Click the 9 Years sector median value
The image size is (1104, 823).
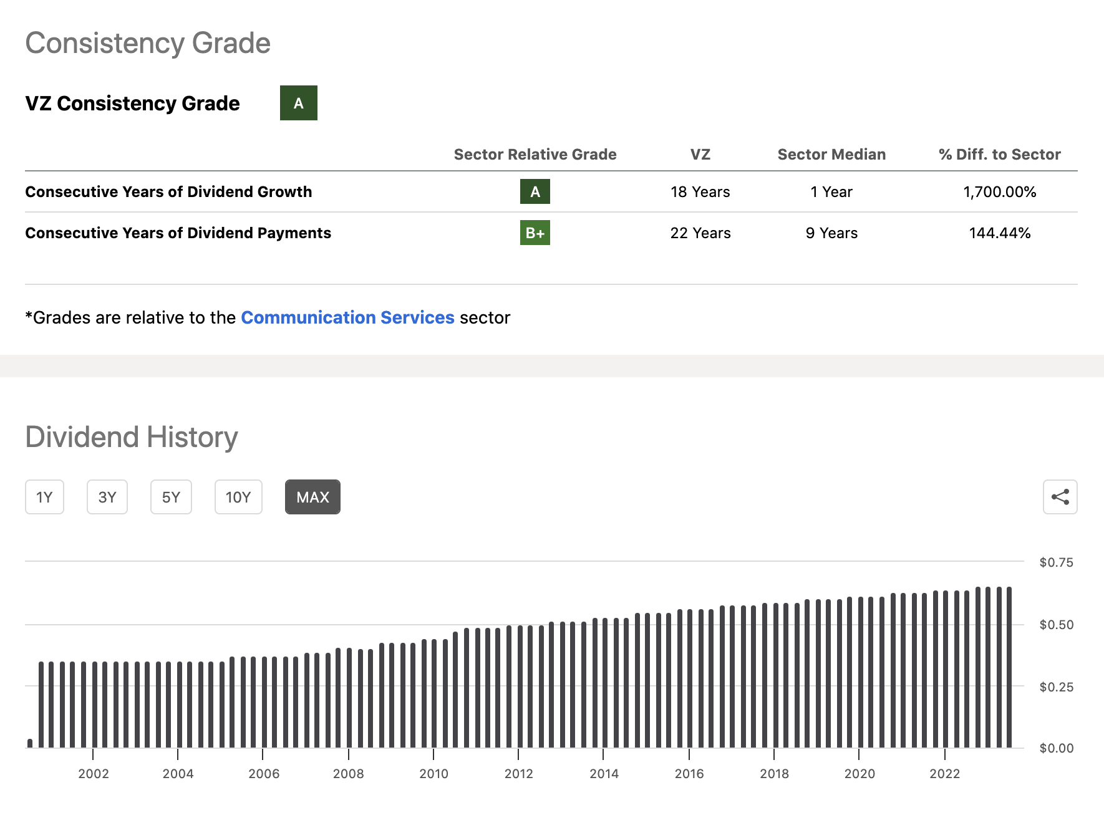pos(831,233)
